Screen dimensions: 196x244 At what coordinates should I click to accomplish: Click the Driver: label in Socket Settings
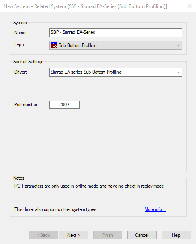[20, 72]
